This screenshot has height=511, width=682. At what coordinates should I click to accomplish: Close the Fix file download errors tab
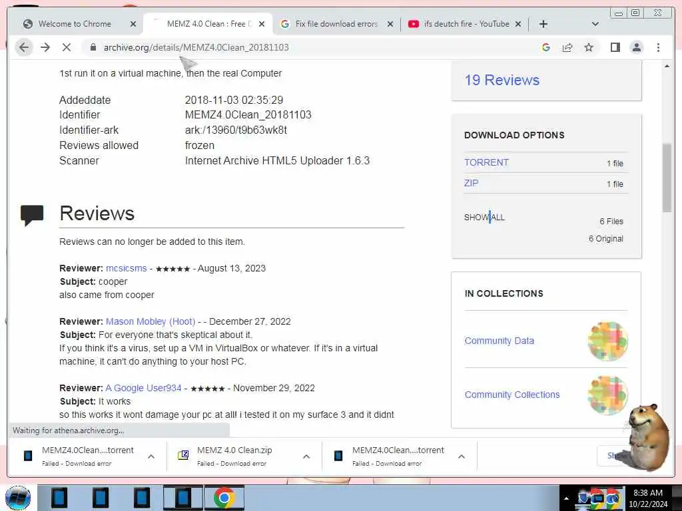(390, 25)
